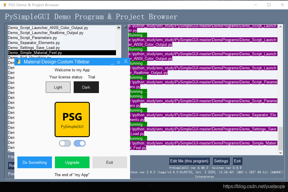
Task: Choose the Light theme button
Action: point(58,87)
